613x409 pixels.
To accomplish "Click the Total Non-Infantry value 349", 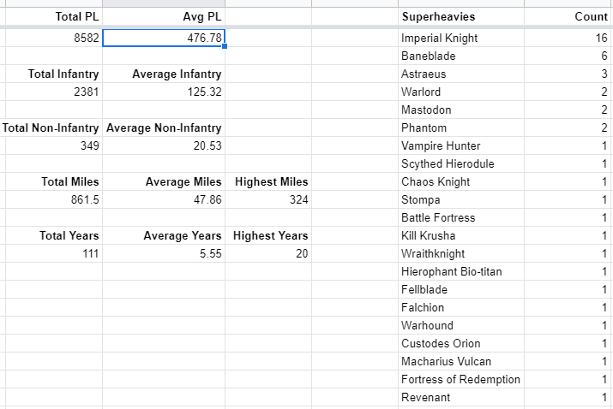I will pyautogui.click(x=51, y=145).
